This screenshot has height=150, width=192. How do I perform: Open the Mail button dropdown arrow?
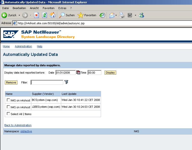pos(116,15)
